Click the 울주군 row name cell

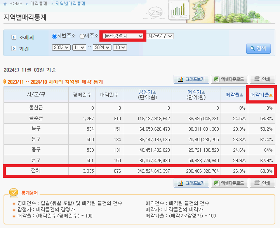pyautogui.click(x=36, y=118)
